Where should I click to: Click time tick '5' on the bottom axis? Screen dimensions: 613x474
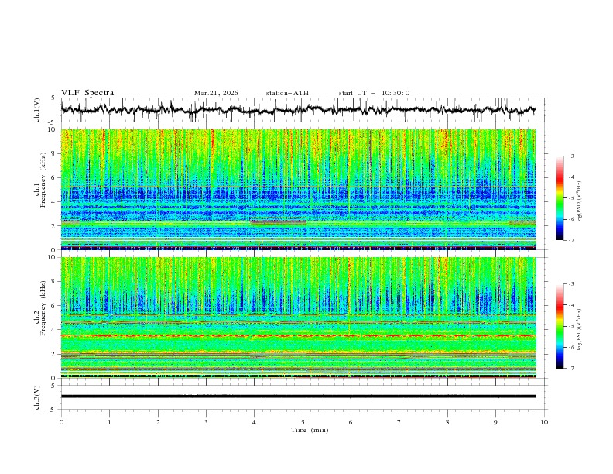303,422
